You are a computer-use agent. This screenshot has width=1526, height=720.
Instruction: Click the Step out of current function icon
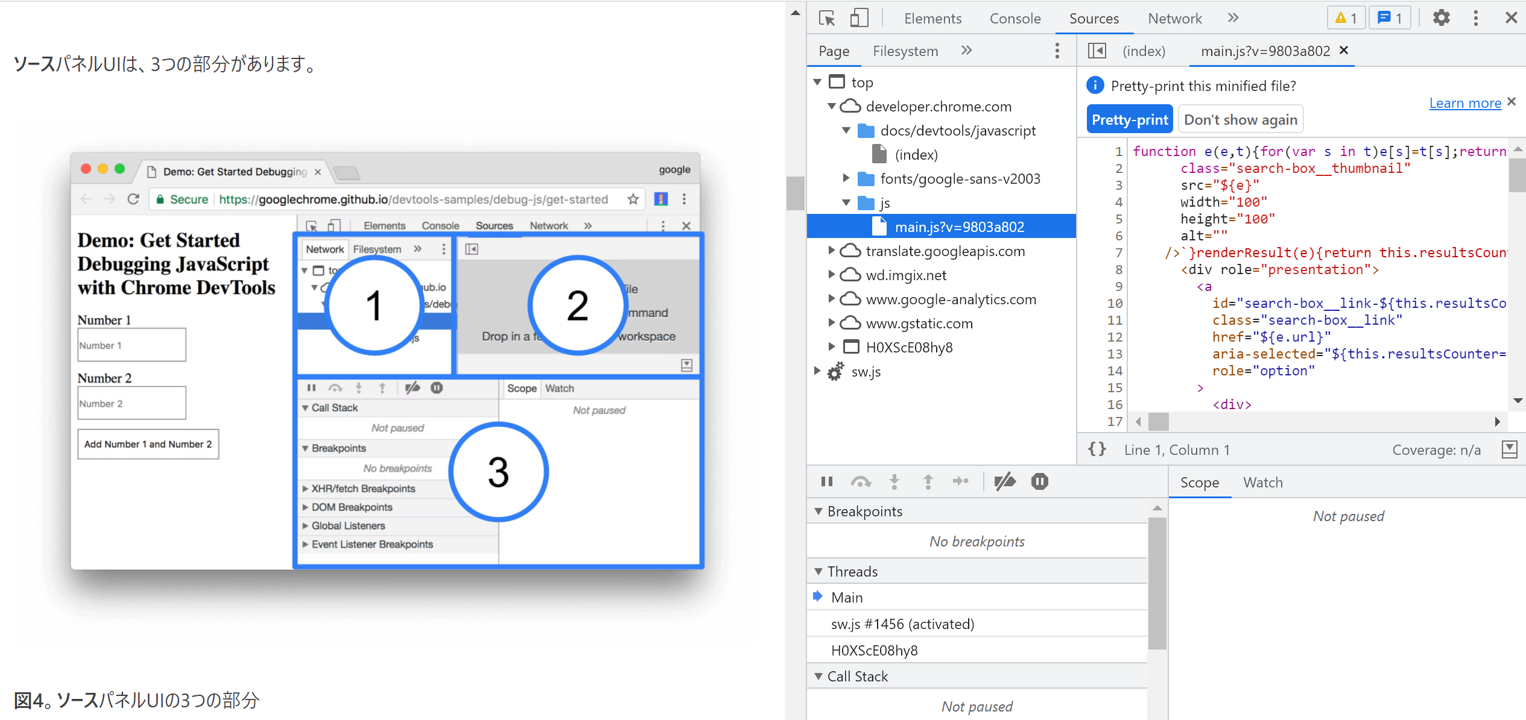point(928,481)
